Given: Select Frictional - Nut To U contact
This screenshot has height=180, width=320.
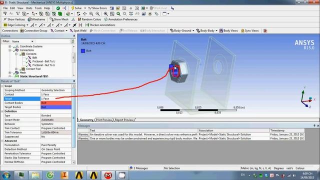Looking at the screenshot, I should click(43, 65).
